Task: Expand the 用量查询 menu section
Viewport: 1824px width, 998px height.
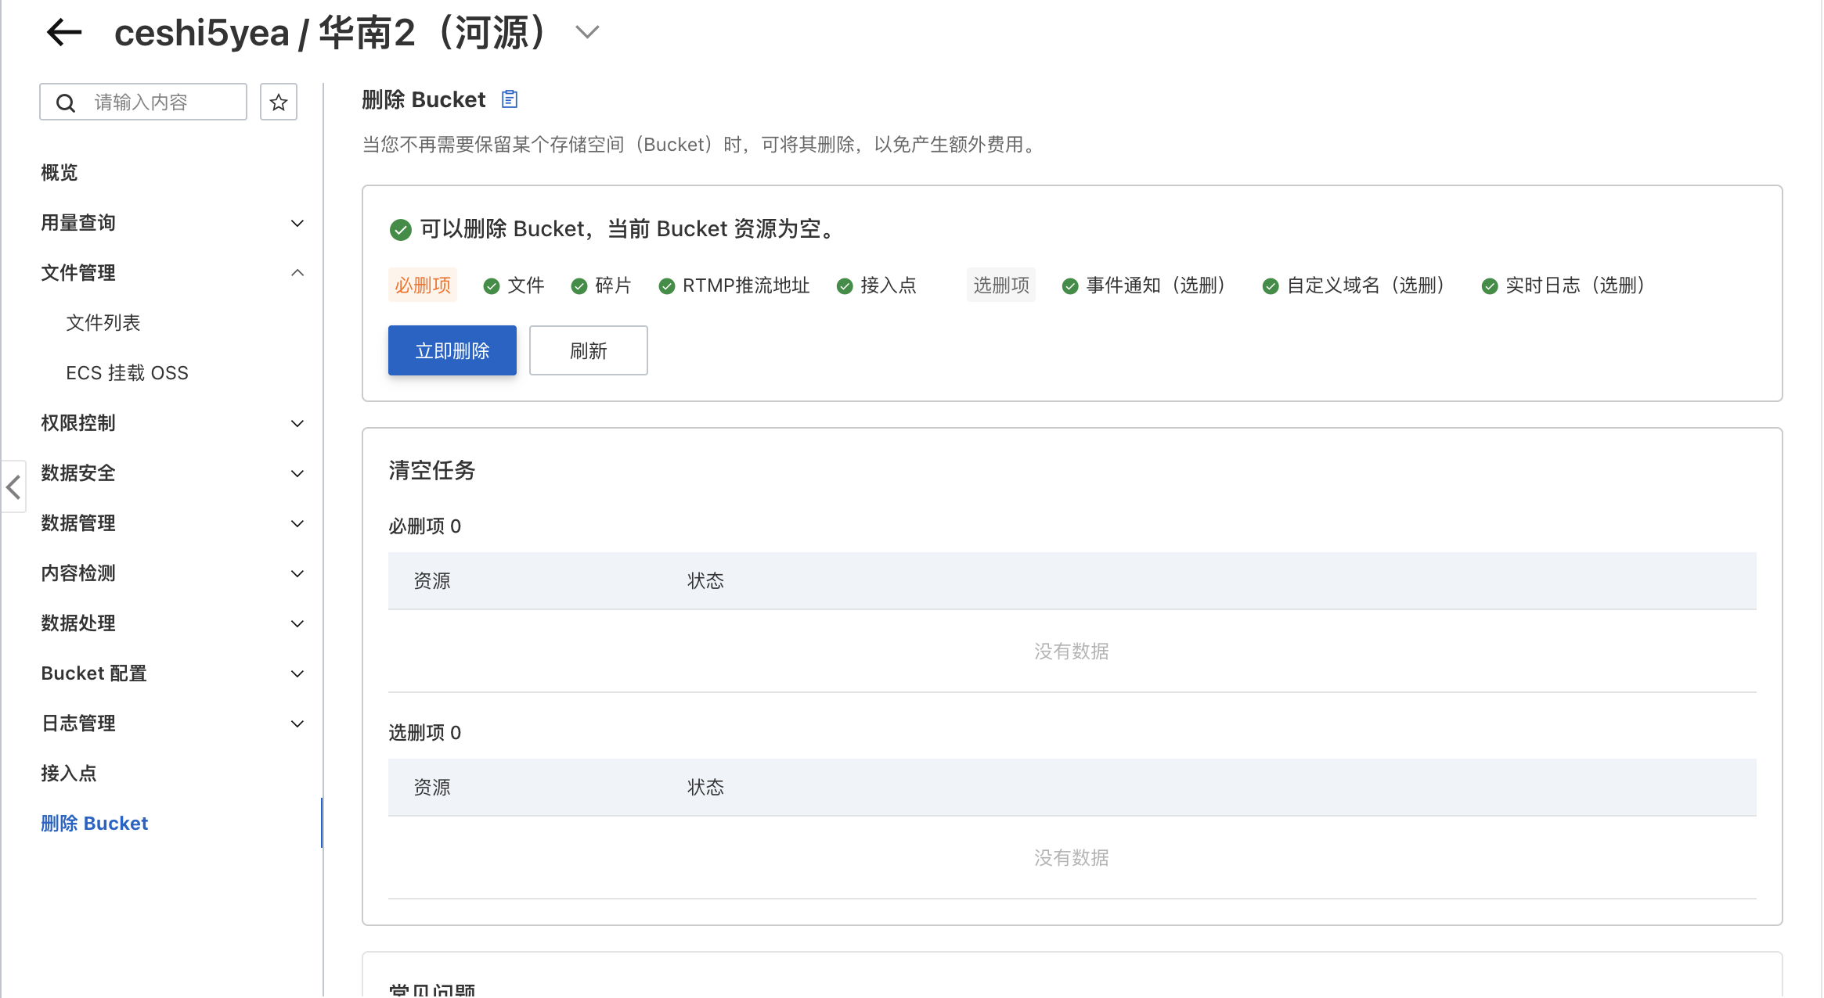Action: coord(297,223)
